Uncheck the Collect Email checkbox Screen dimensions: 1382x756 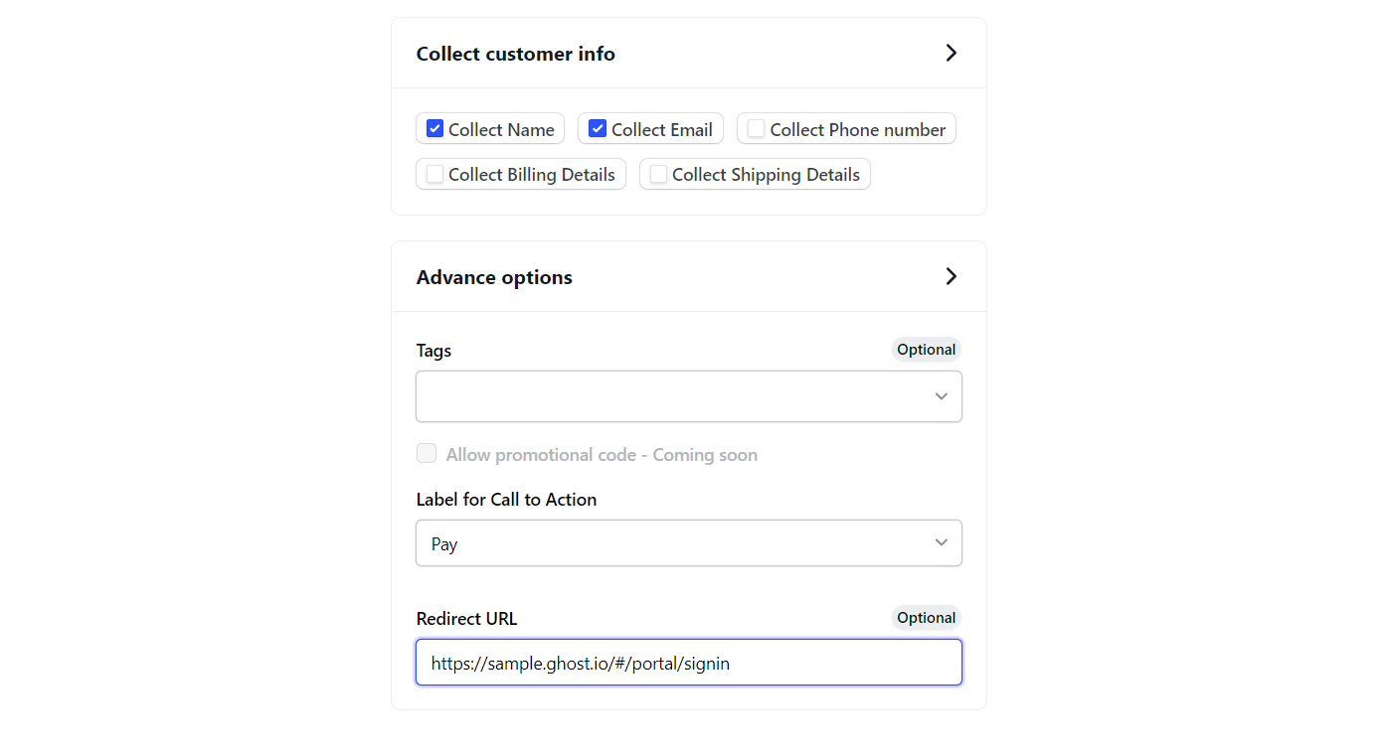[x=598, y=129]
